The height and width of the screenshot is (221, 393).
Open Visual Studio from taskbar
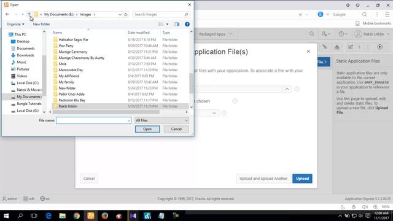pyautogui.click(x=133, y=215)
